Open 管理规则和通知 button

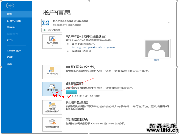(x=52, y=107)
